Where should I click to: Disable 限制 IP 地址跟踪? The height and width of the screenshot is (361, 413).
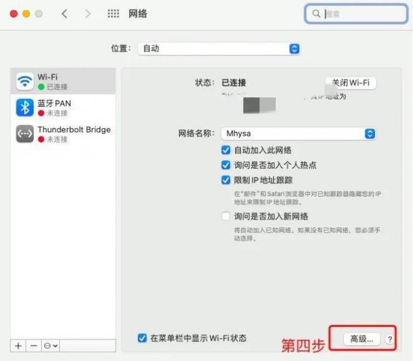pos(226,180)
